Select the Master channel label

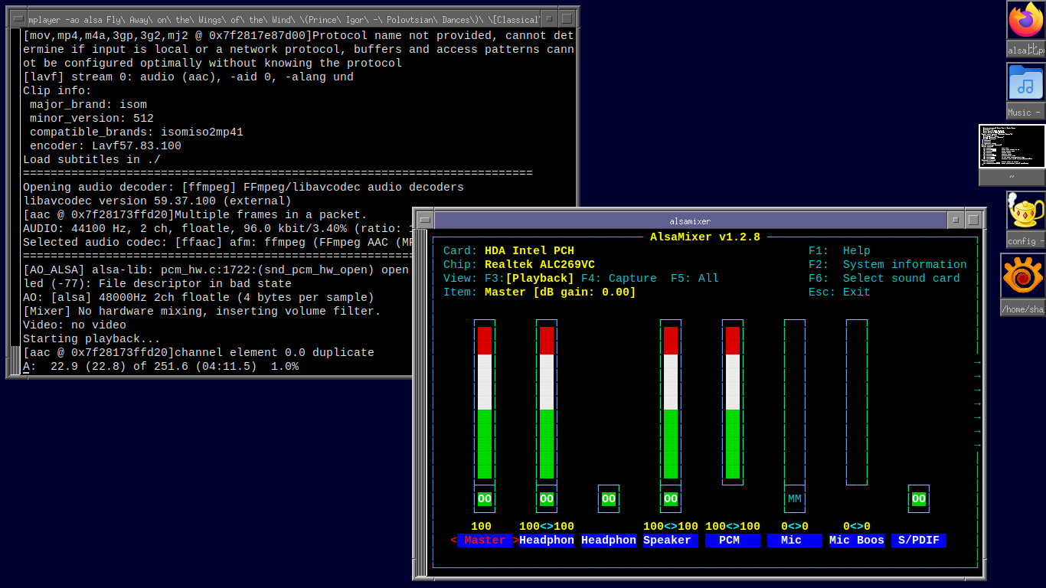coord(485,541)
